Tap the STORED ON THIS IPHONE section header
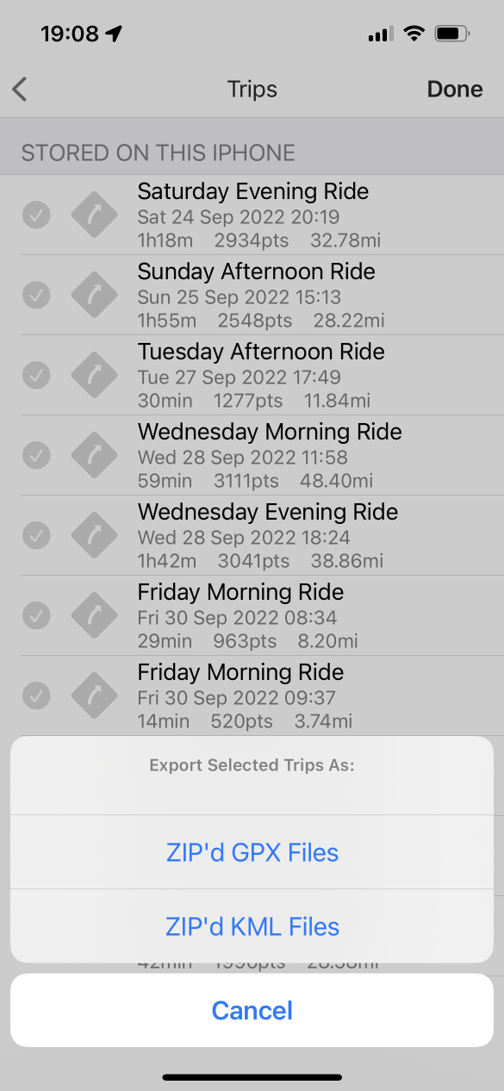Viewport: 504px width, 1091px height. (152, 153)
